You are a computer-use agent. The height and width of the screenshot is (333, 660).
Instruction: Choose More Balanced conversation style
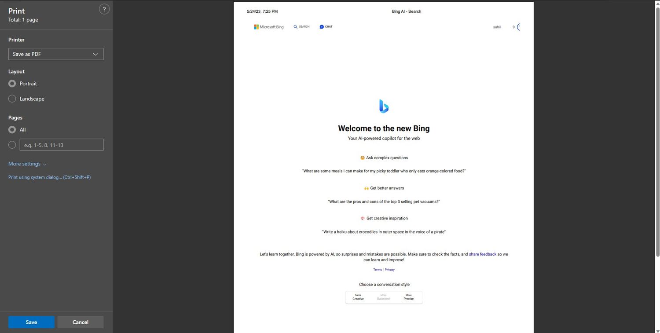383,297
